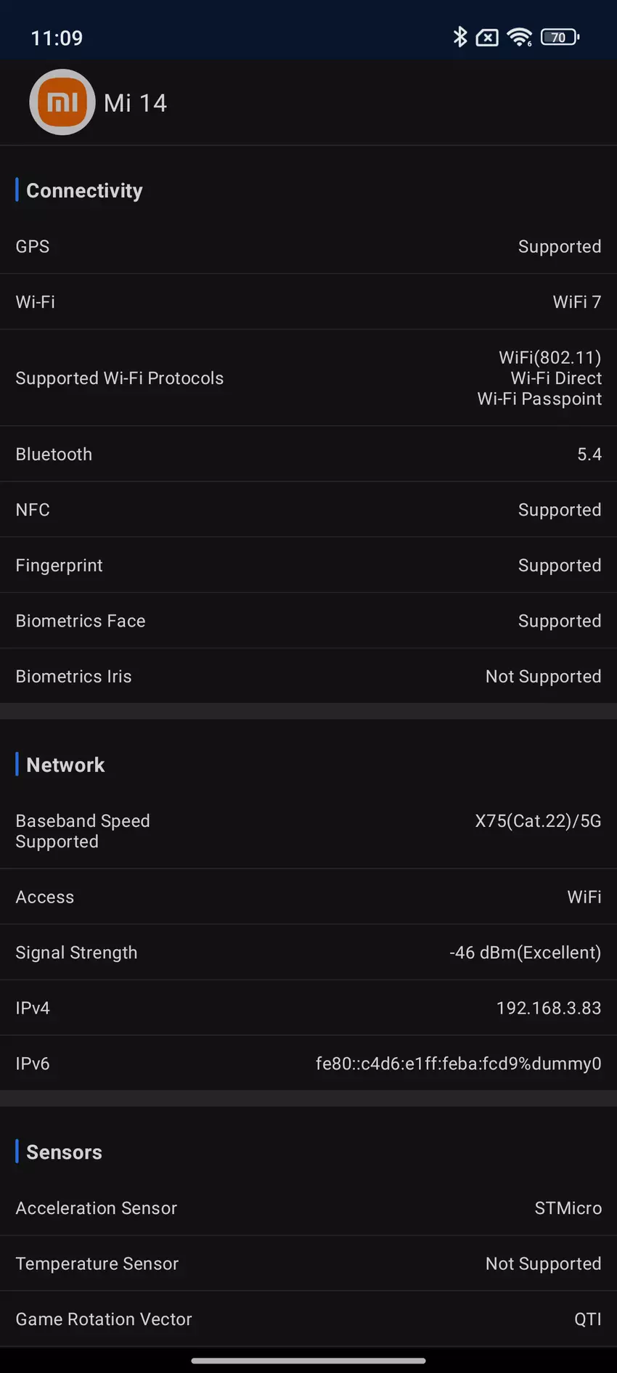This screenshot has width=617, height=1373.
Task: Tap the IPv6 address value
Action: pos(458,1063)
